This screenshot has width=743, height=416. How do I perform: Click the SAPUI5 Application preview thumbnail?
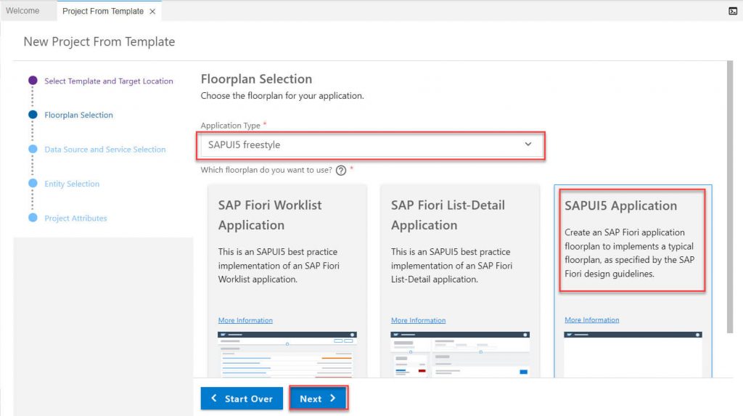(633, 354)
